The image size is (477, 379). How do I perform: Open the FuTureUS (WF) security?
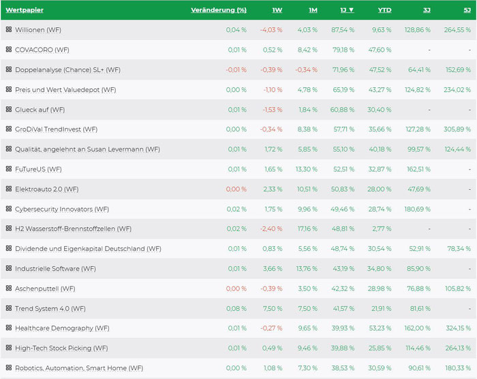(x=38, y=169)
